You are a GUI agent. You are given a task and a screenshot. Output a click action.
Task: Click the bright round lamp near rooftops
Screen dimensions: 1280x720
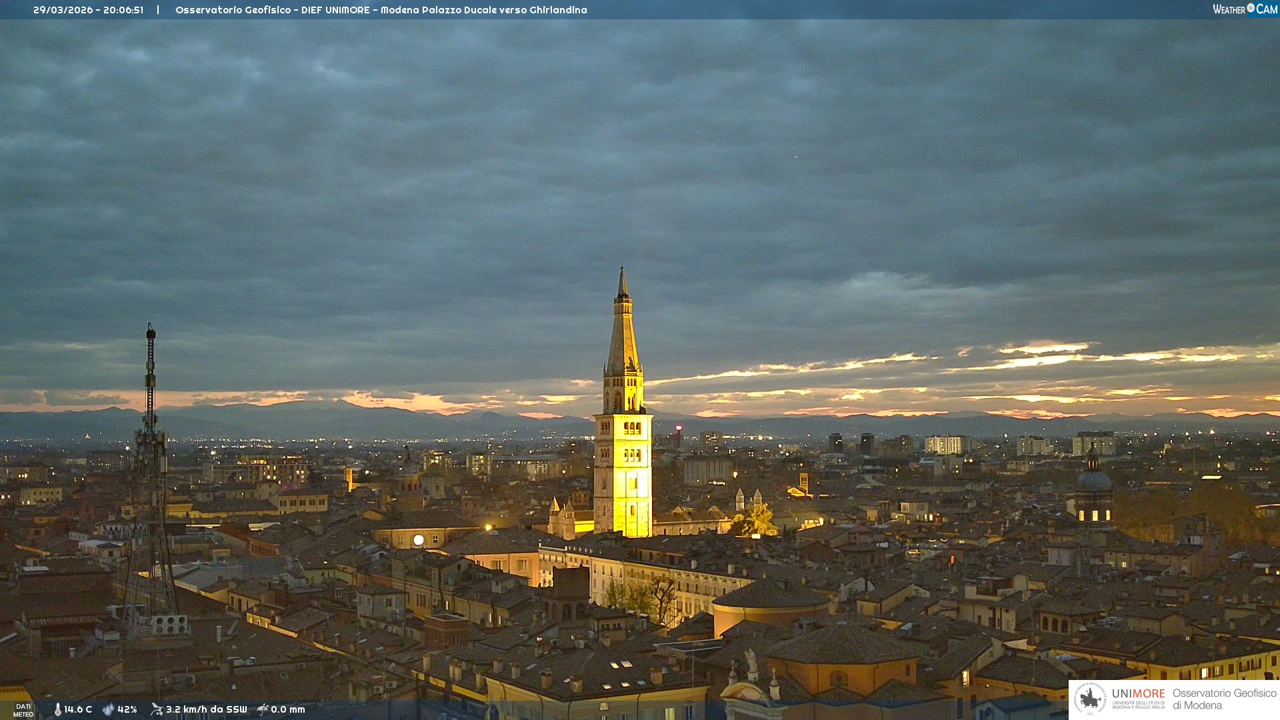[x=418, y=540]
